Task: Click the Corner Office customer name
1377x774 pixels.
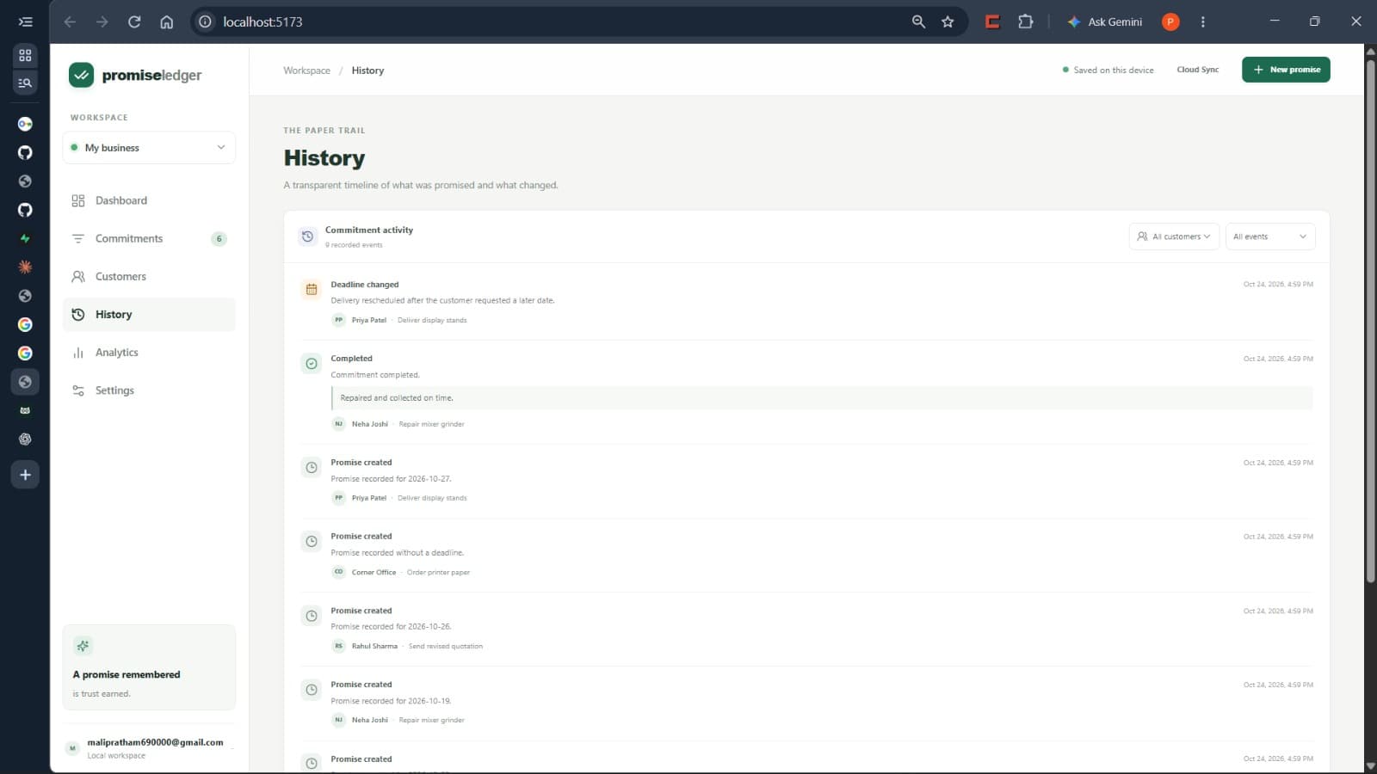Action: pos(374,572)
